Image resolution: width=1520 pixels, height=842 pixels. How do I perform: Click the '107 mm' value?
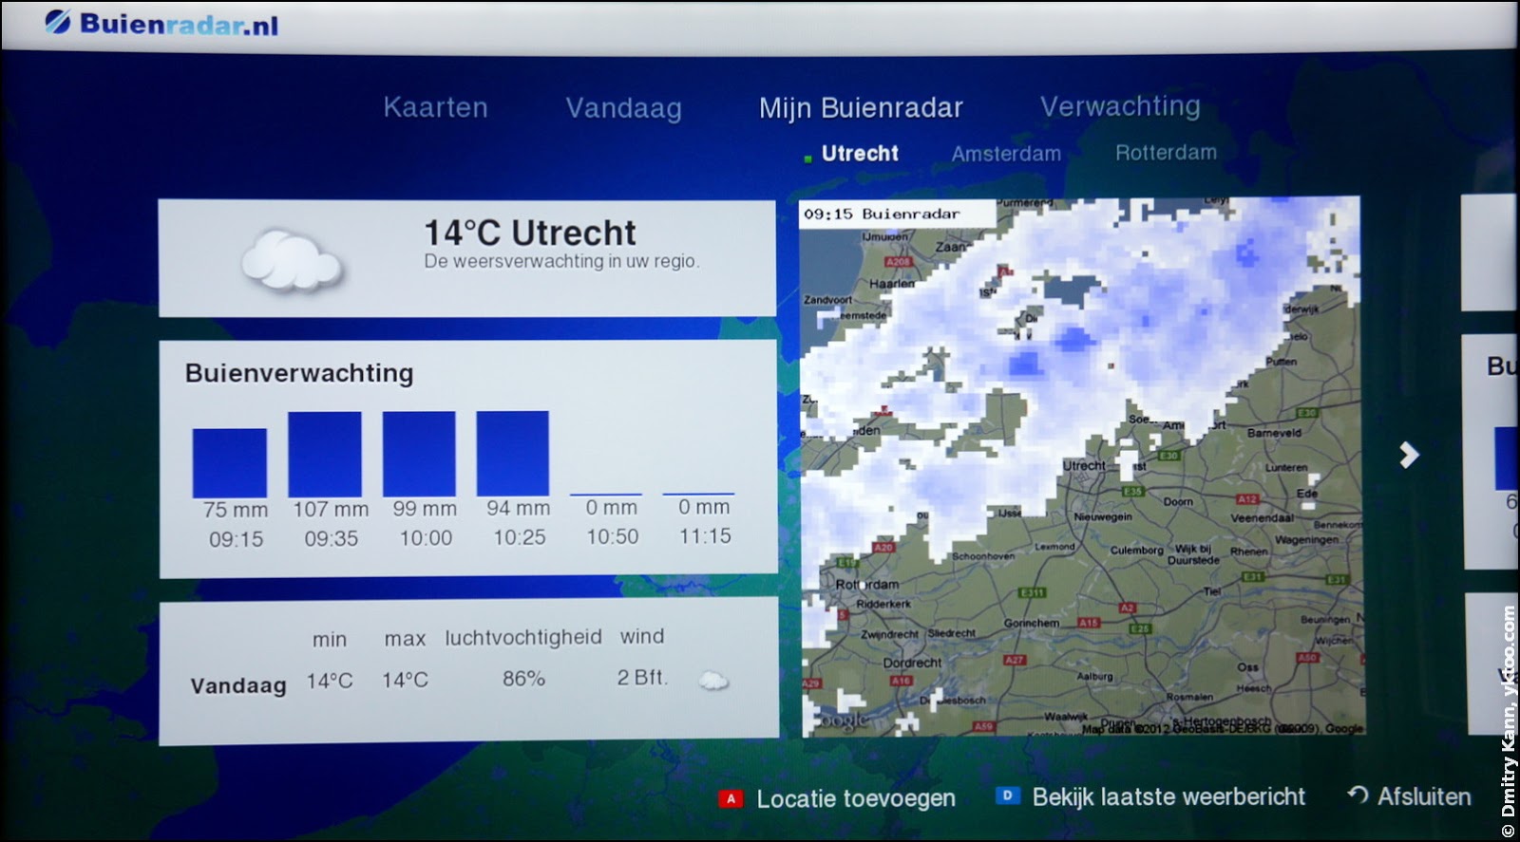click(x=330, y=510)
